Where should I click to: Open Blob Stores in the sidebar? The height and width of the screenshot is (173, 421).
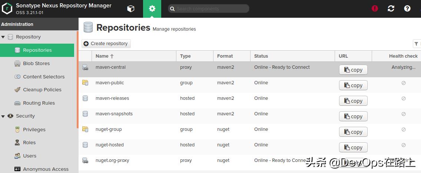click(37, 64)
